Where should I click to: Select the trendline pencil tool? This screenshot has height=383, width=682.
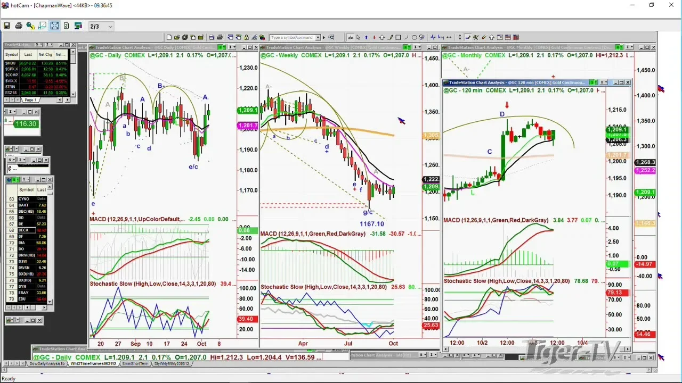click(x=390, y=37)
